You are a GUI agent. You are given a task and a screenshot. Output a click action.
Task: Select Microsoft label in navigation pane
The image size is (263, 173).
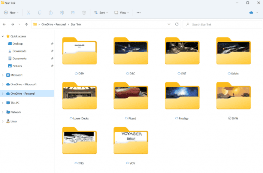pyautogui.click(x=16, y=75)
